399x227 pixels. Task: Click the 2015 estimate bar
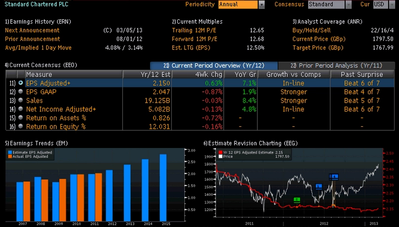[x=163, y=188]
